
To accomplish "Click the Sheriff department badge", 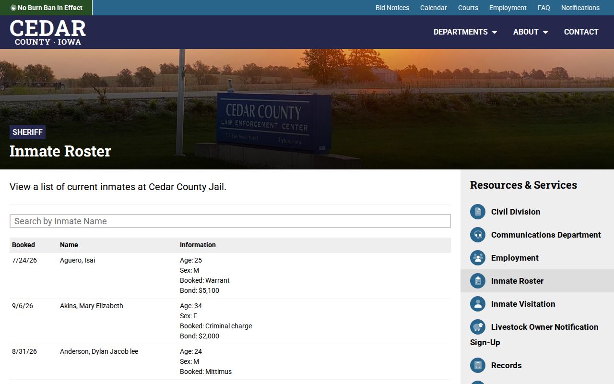I will pyautogui.click(x=27, y=132).
